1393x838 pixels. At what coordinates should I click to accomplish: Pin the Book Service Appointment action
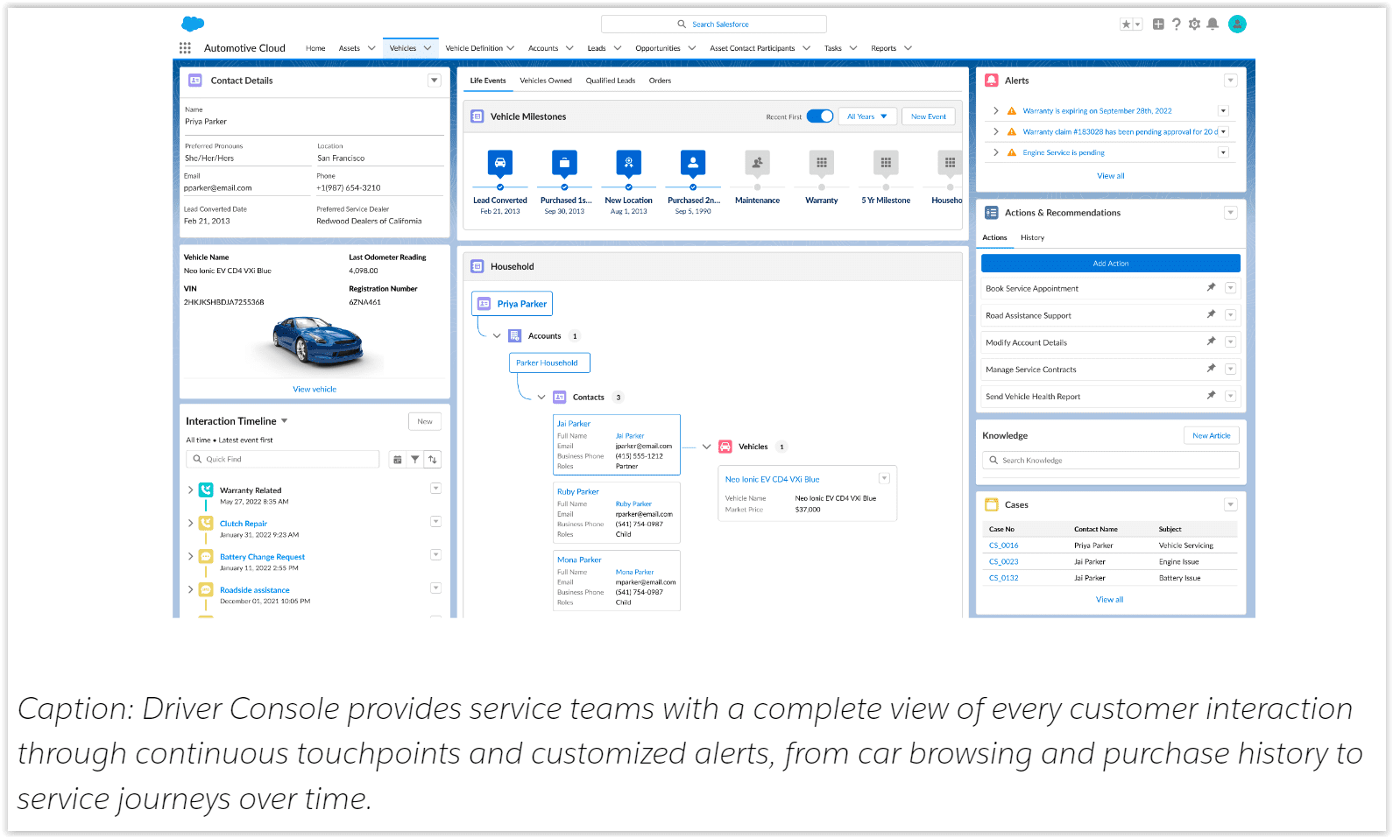tap(1211, 287)
